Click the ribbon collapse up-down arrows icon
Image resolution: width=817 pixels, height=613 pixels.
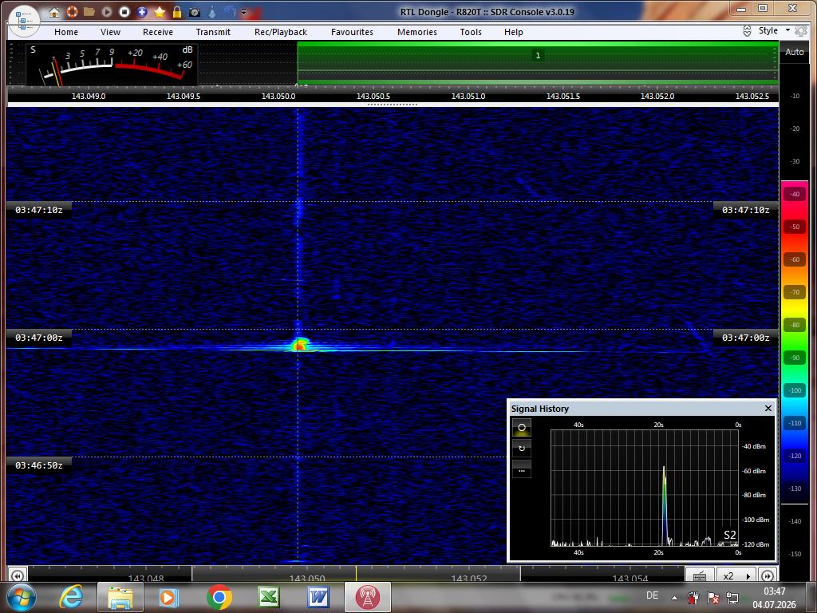tap(747, 31)
